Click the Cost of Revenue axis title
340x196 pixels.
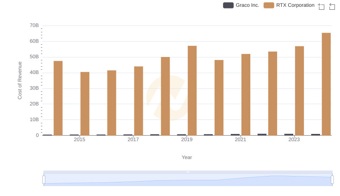[x=20, y=80]
